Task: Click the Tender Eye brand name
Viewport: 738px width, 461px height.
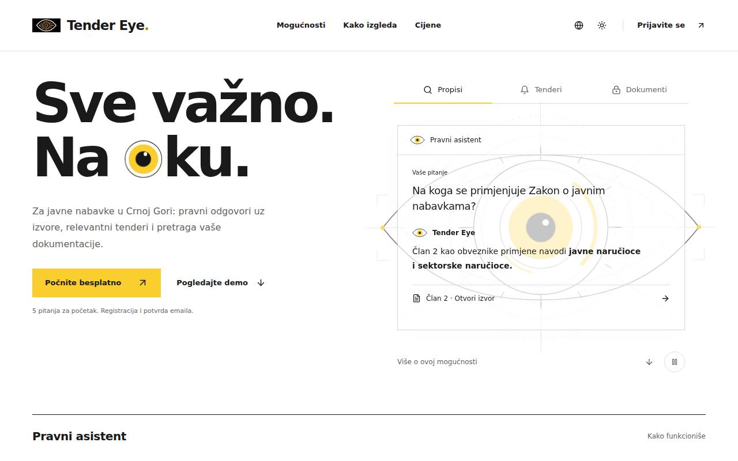Action: click(x=108, y=25)
